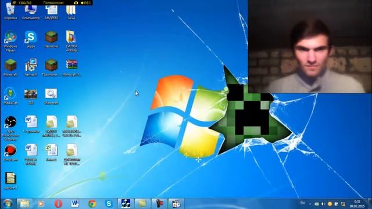The image size is (372, 209).
Task: Select the TLauncher icon beside hamachi
Action: click(x=51, y=67)
